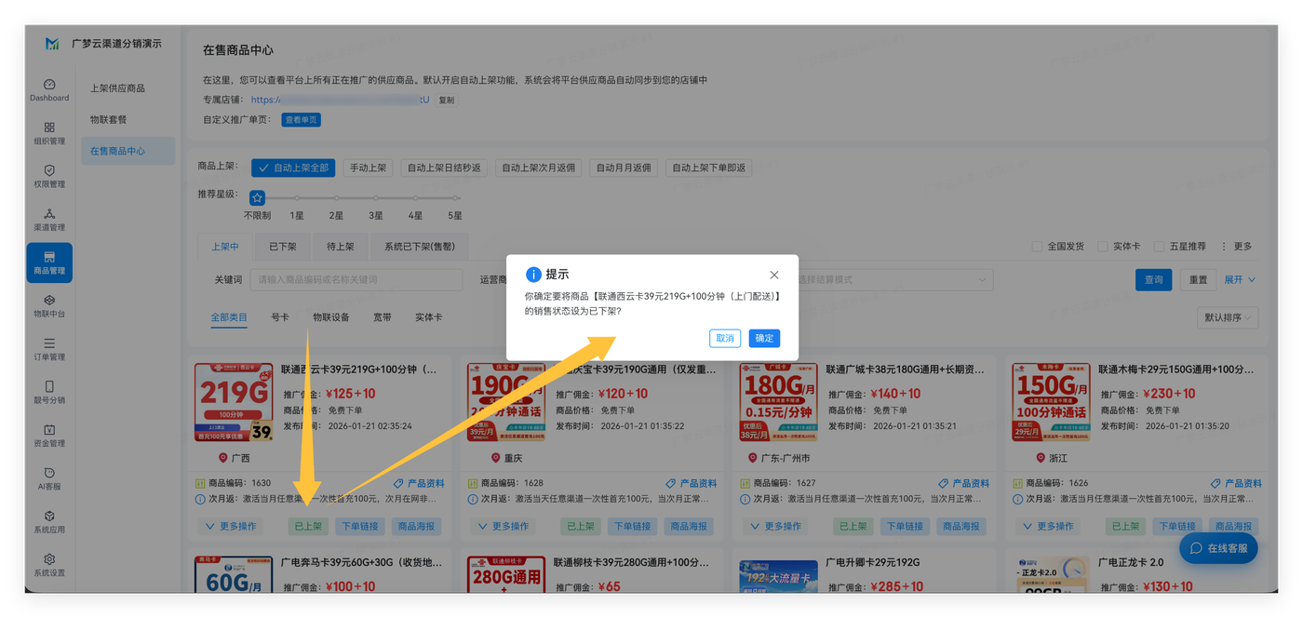The image size is (1303, 618).
Task: Open the ⋮ 更多 options menu
Action: pyautogui.click(x=1237, y=247)
